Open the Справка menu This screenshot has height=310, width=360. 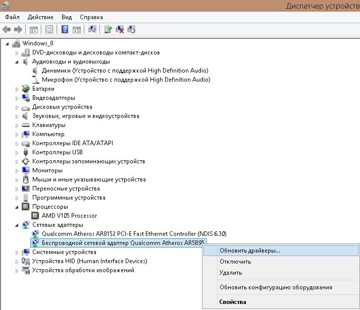91,17
